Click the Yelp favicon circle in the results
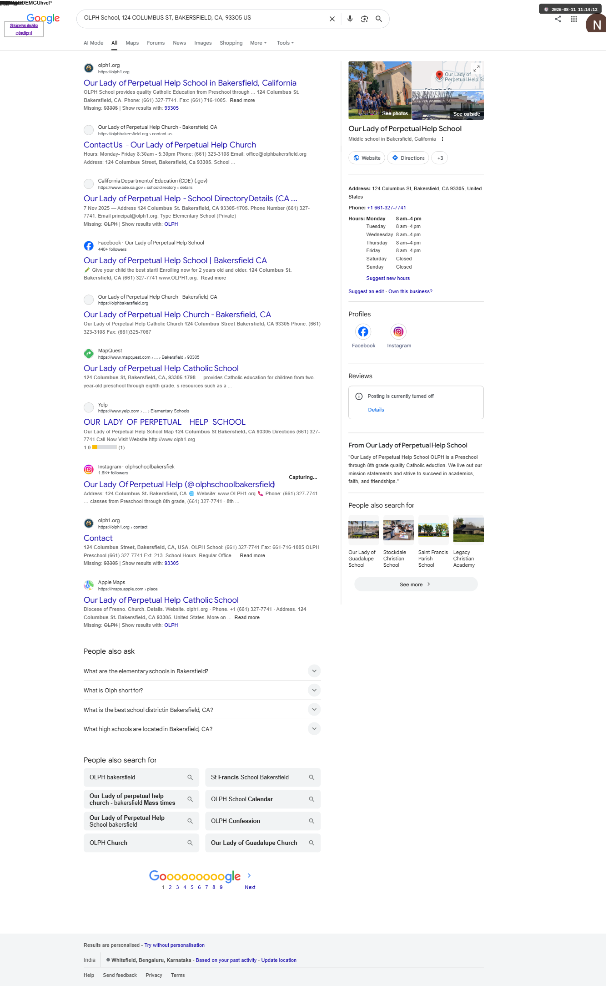This screenshot has width=613, height=986. point(89,407)
